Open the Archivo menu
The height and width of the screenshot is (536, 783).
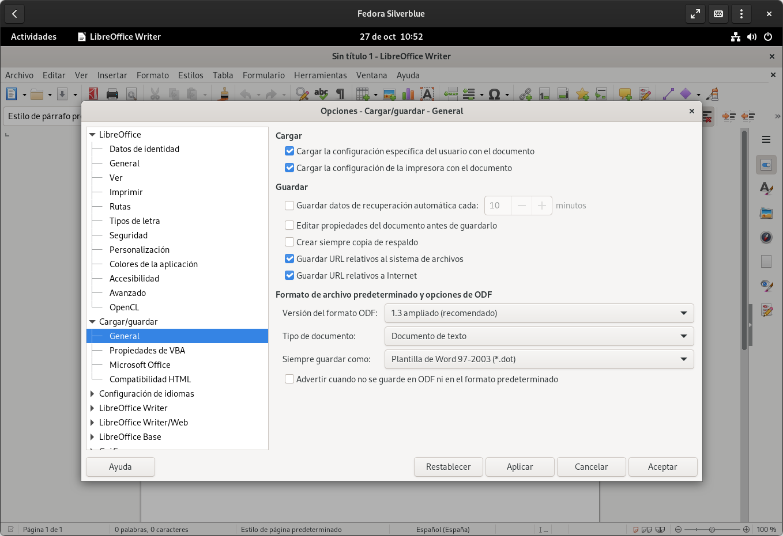point(19,75)
